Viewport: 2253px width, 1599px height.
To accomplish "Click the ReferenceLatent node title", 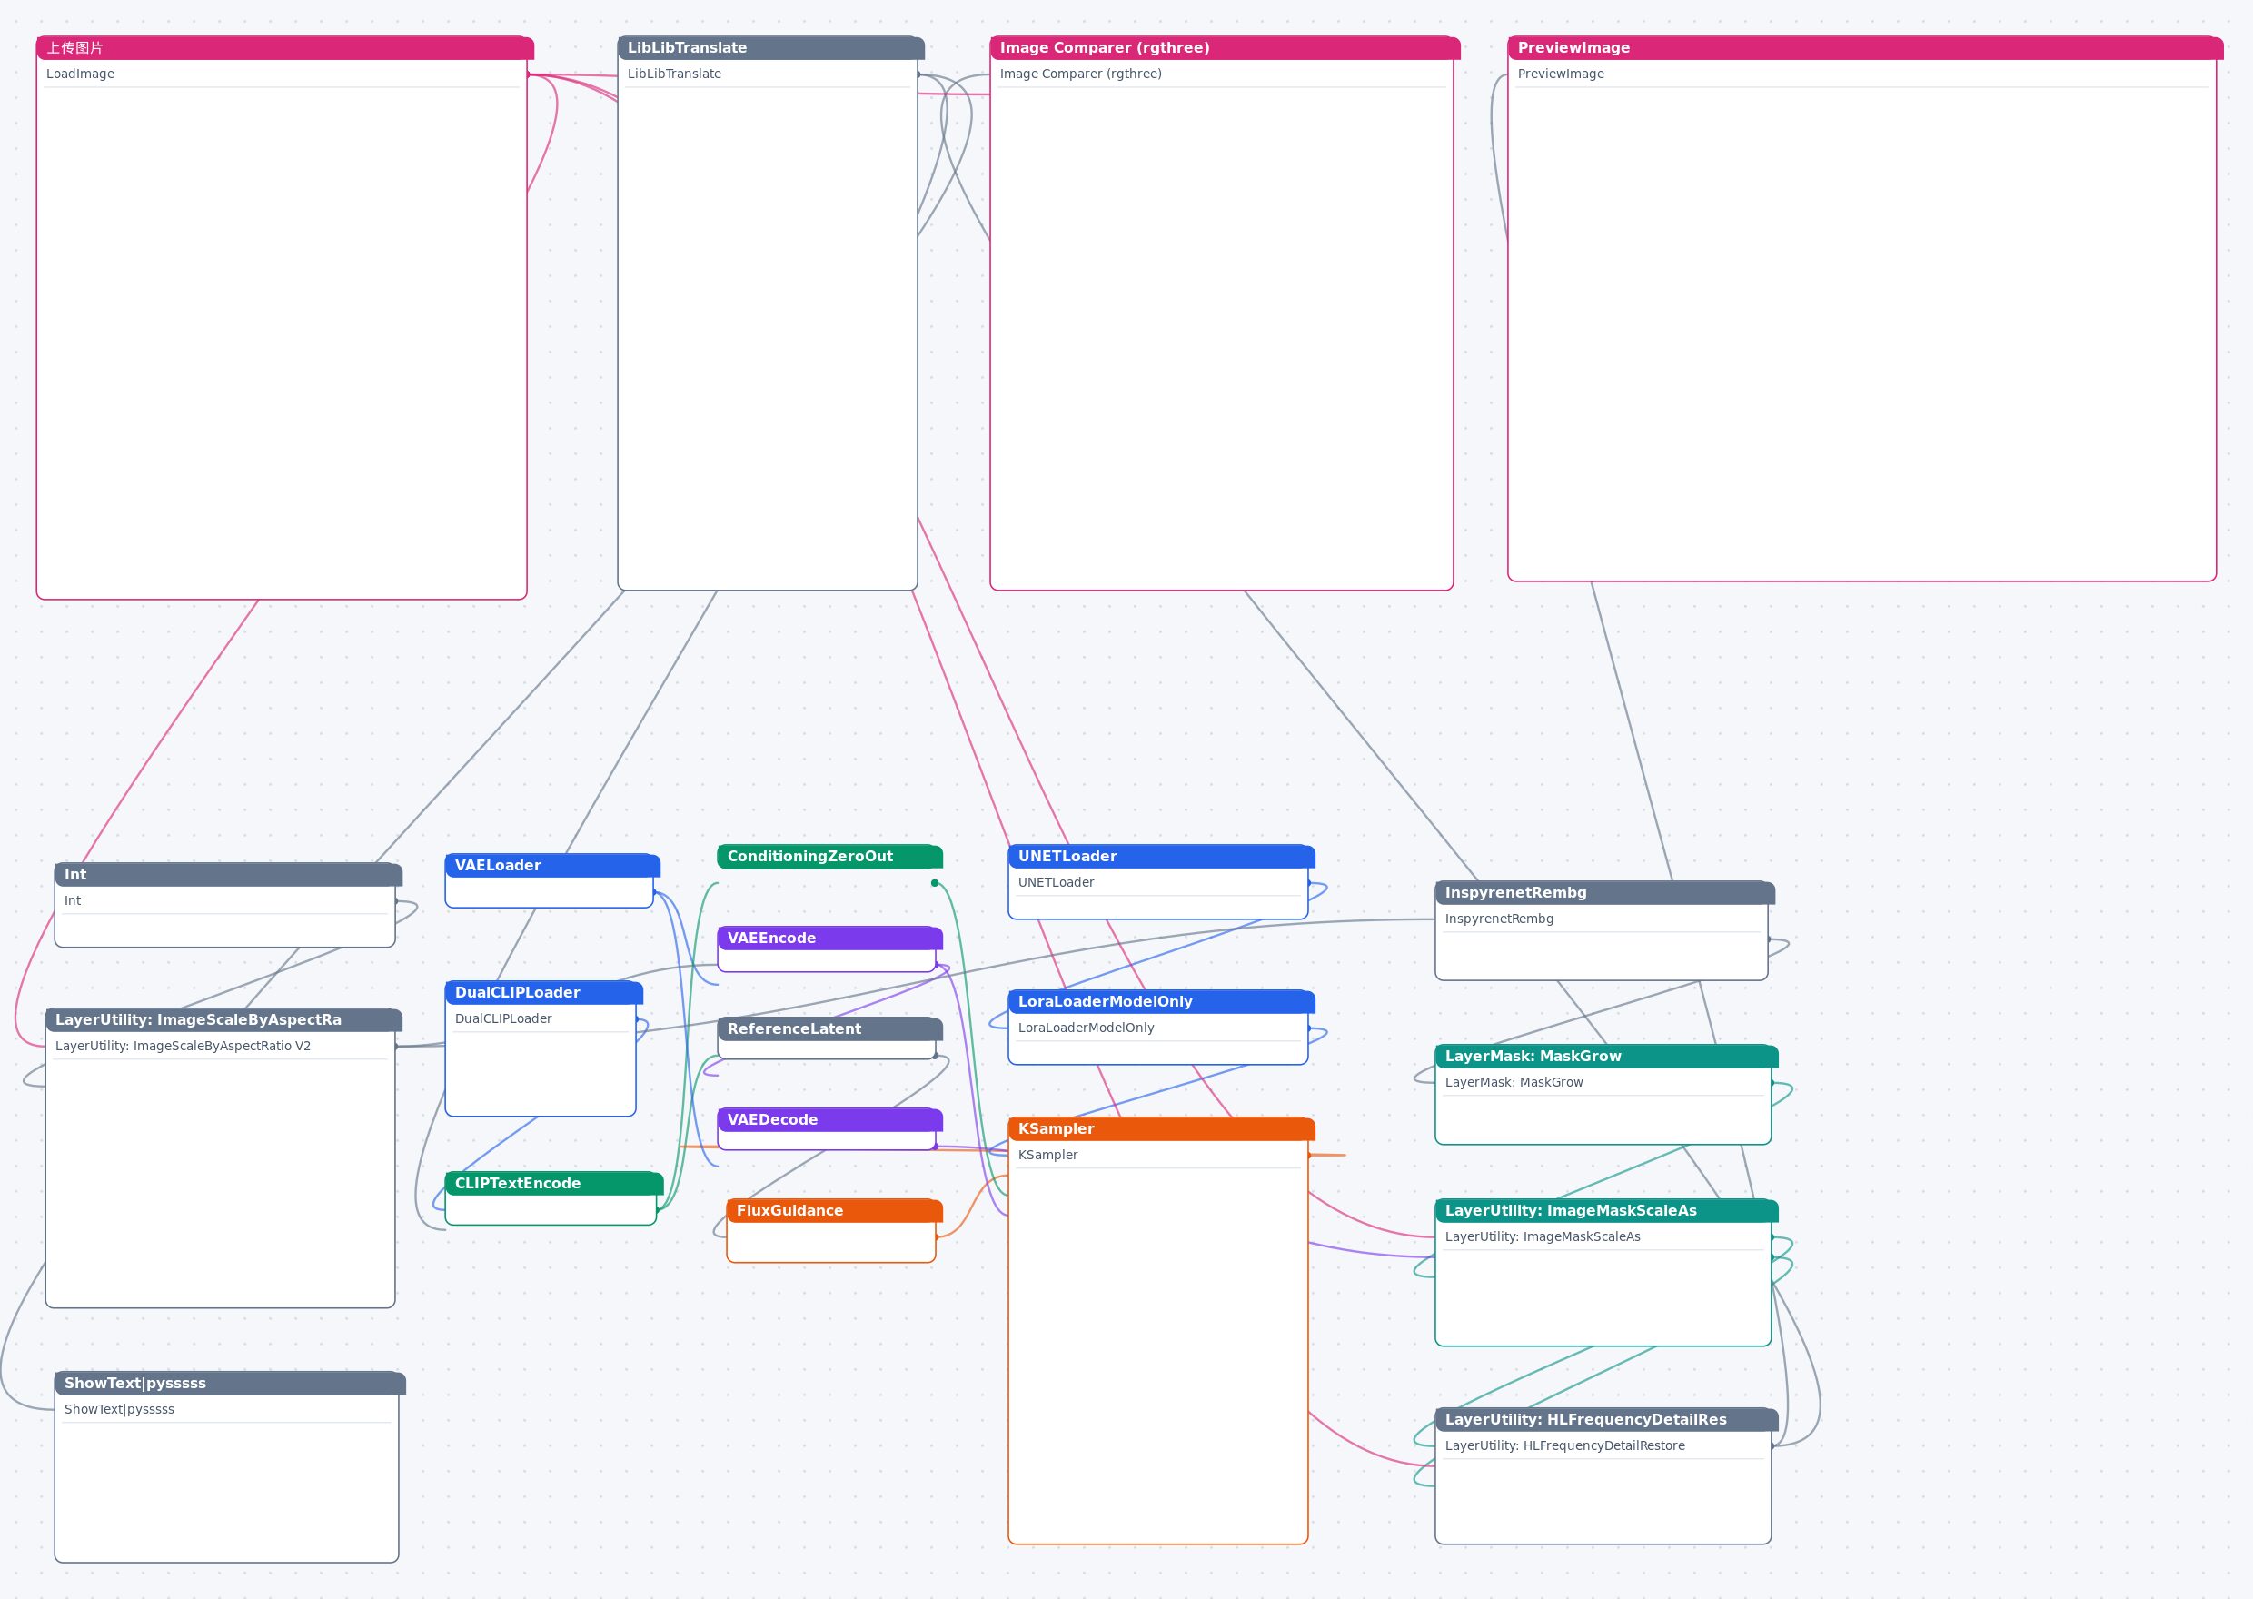I will click(829, 1029).
